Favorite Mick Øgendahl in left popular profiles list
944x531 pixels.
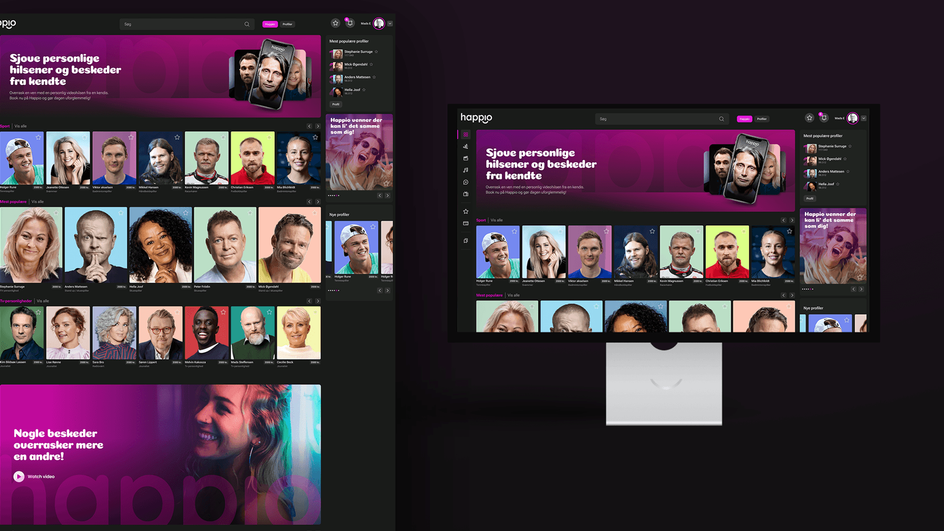click(x=371, y=64)
